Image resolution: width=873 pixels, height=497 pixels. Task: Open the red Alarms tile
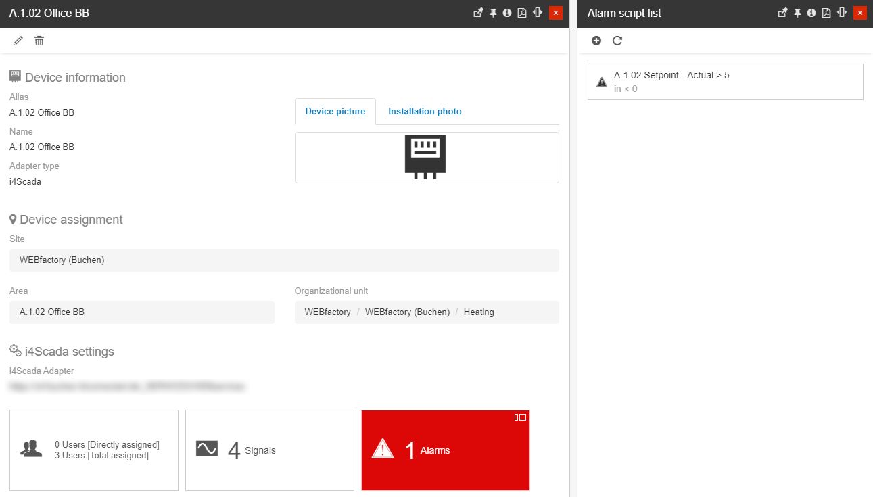tap(445, 450)
